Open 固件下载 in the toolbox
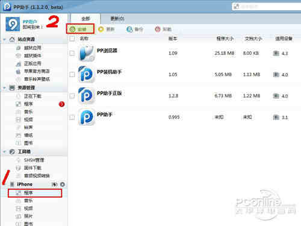 (33, 168)
